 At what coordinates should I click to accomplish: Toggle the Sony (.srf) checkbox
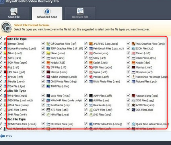[86, 57]
